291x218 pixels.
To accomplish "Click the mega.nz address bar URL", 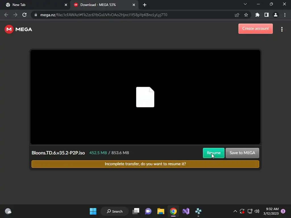I will 104,15.
